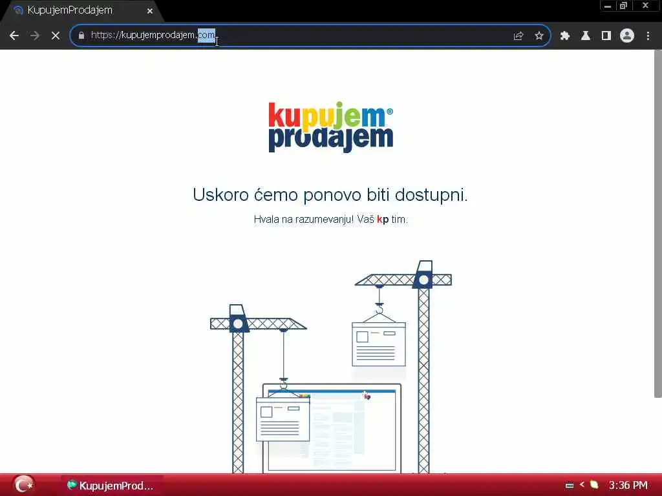
Task: Click the vertical page scrollbar
Action: (657, 223)
